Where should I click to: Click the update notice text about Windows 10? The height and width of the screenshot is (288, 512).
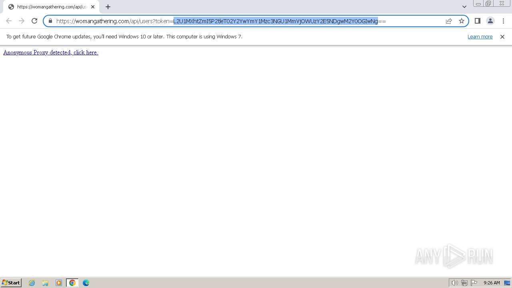[124, 37]
